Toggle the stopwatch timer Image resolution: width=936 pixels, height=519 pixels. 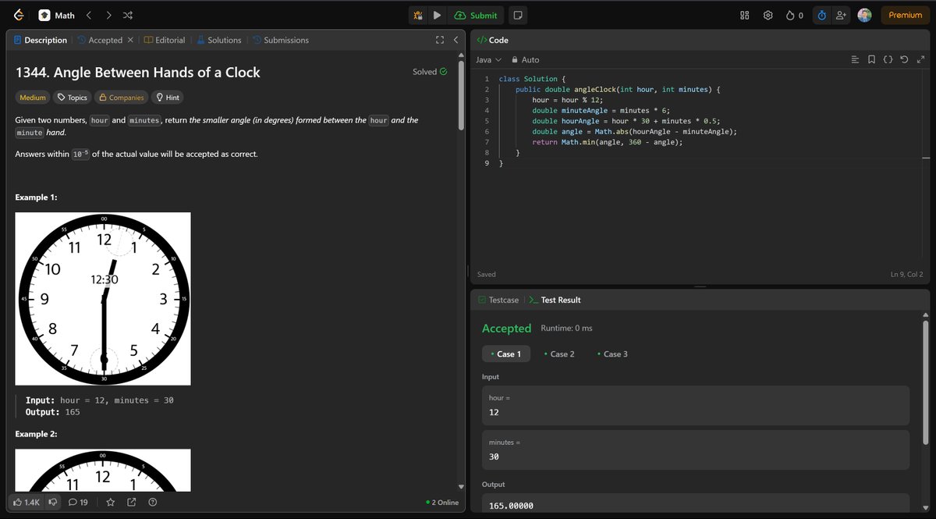click(x=821, y=15)
